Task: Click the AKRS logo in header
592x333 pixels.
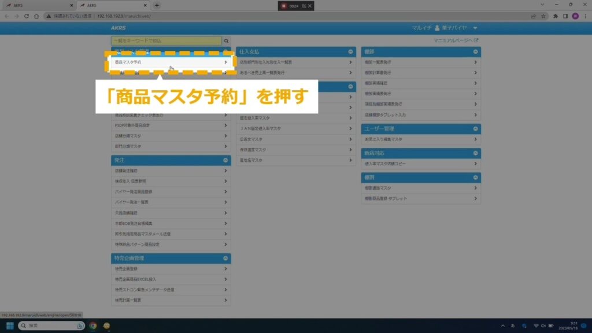Action: coord(119,28)
